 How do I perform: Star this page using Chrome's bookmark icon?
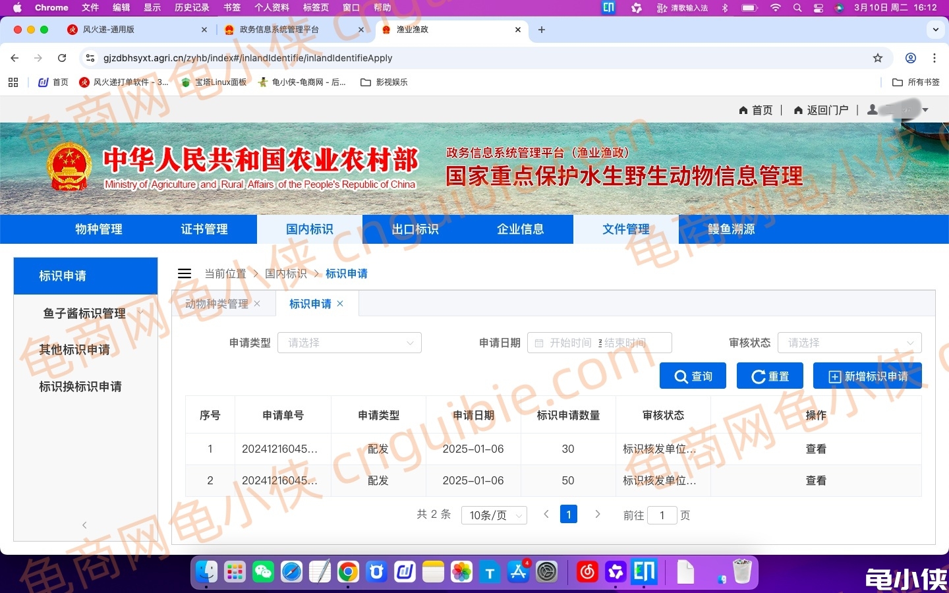pos(878,58)
